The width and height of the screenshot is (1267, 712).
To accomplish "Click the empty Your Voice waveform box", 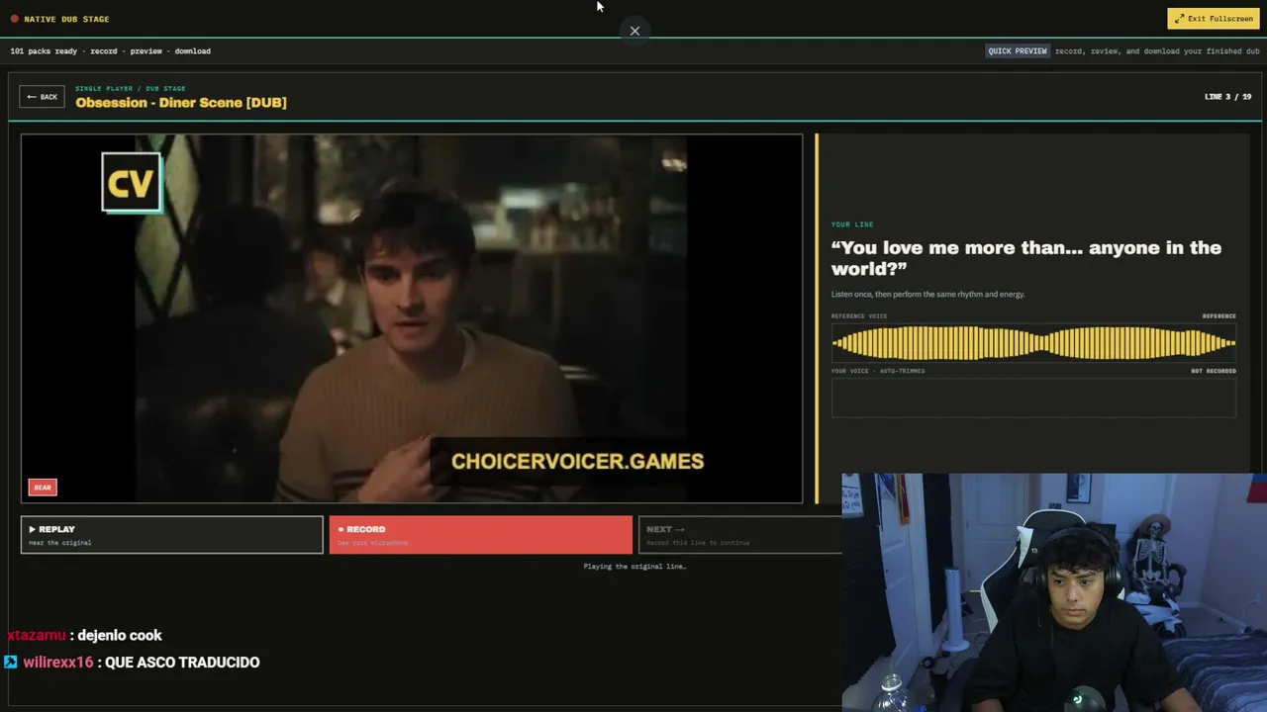I will [x=1033, y=398].
